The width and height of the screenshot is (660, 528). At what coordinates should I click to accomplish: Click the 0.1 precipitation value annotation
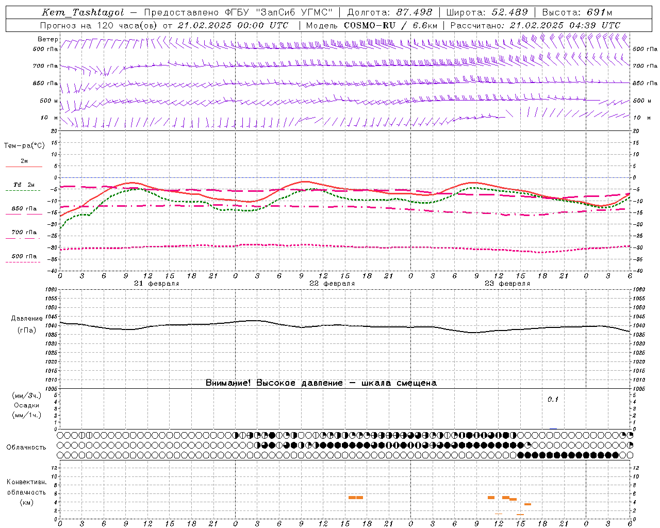pos(553,399)
